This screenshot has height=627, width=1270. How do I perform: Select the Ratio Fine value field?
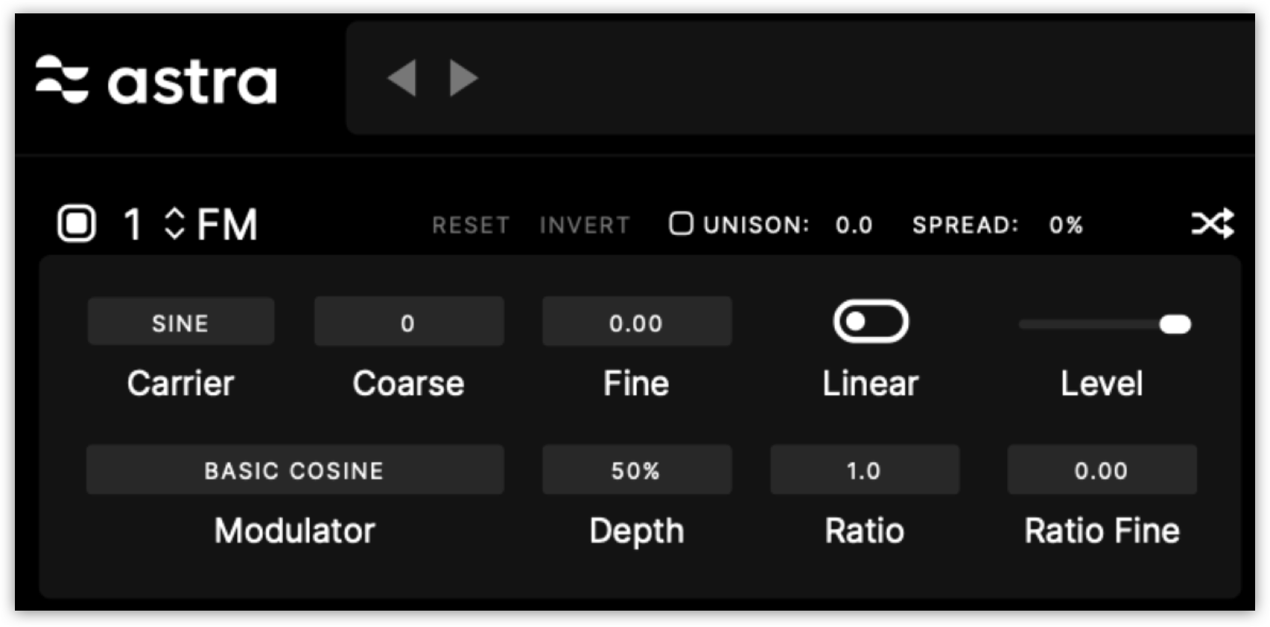[1102, 470]
